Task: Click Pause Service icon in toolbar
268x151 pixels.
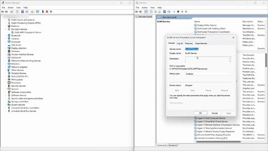Action: [182, 12]
